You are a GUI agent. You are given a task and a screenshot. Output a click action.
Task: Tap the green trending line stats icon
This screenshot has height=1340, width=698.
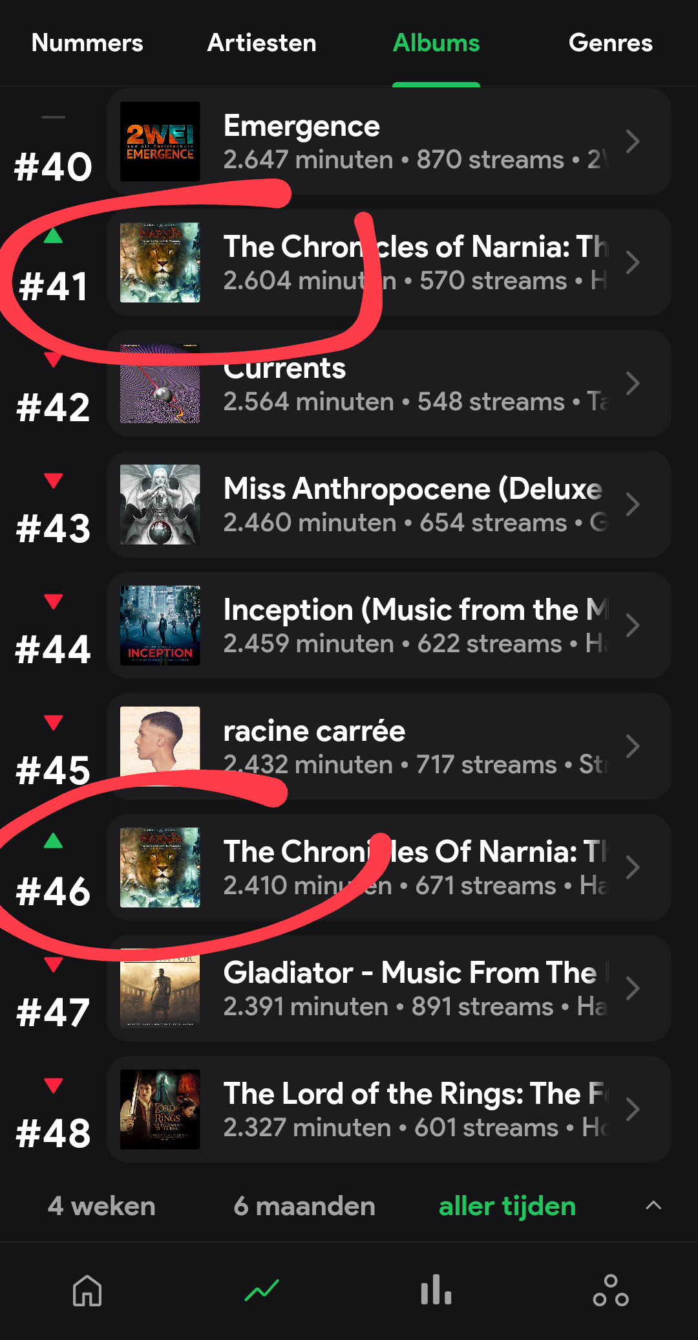point(262,1290)
